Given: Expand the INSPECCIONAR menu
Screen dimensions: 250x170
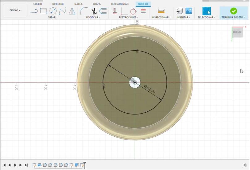Looking at the screenshot, I should pos(161,17).
